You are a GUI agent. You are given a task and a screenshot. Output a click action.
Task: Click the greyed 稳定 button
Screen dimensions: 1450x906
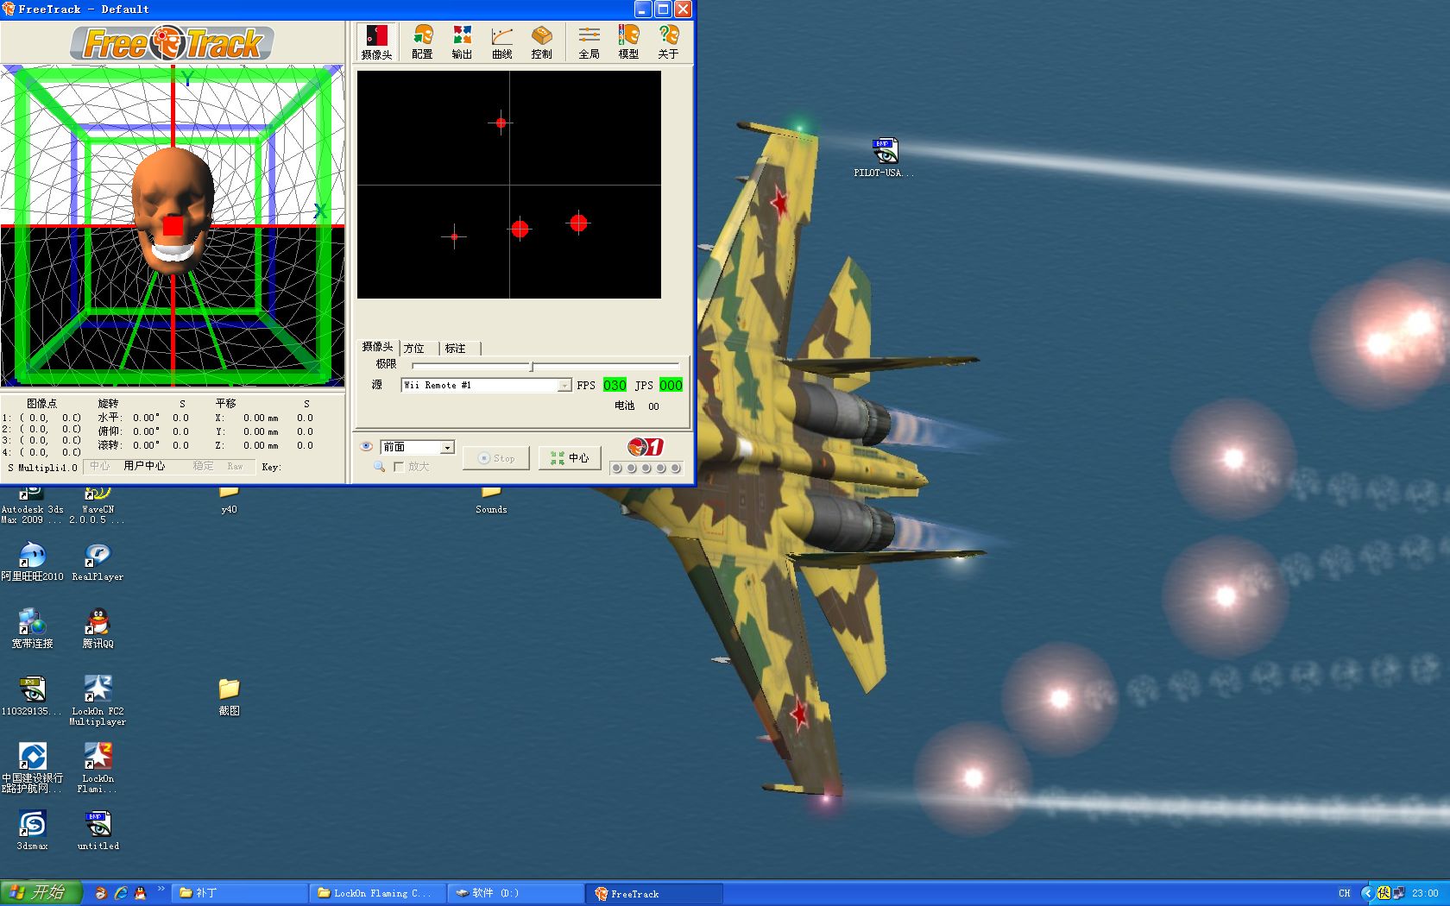coord(203,466)
